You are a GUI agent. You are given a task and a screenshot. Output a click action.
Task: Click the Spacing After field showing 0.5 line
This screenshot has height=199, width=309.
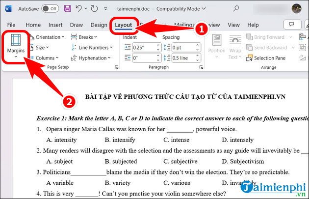183,58
